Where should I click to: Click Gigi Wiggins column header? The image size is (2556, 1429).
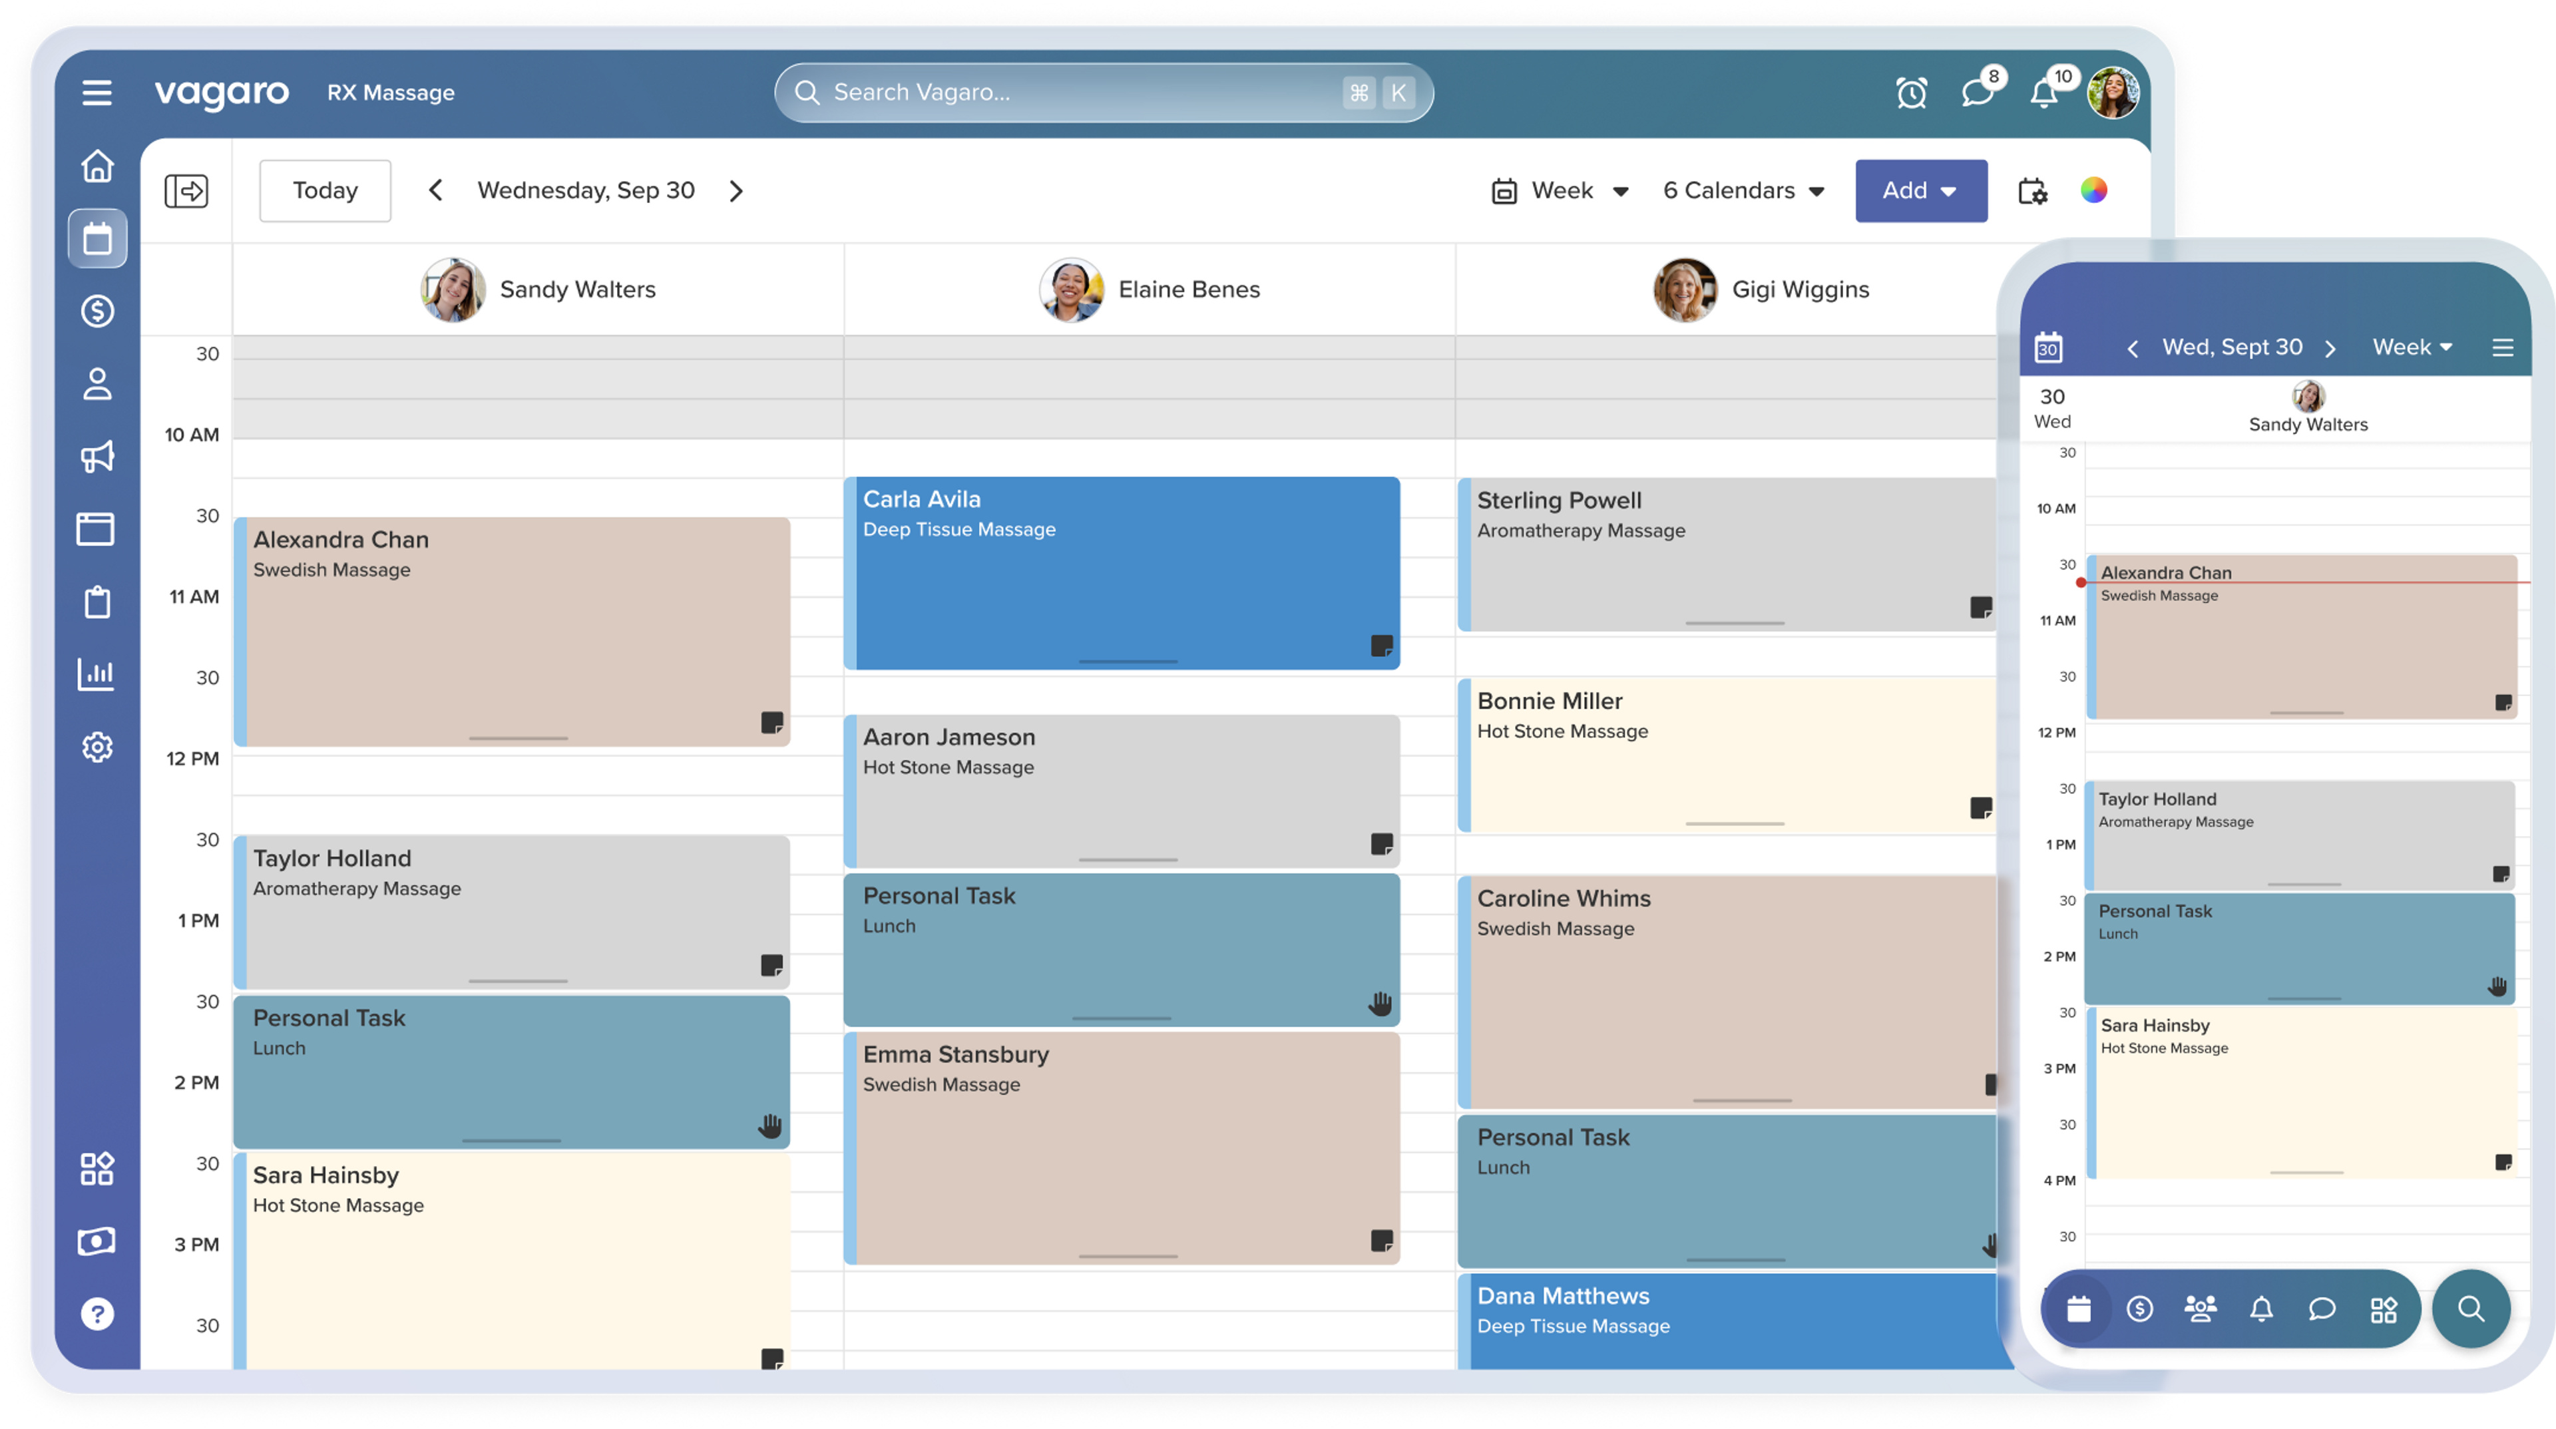click(1761, 289)
